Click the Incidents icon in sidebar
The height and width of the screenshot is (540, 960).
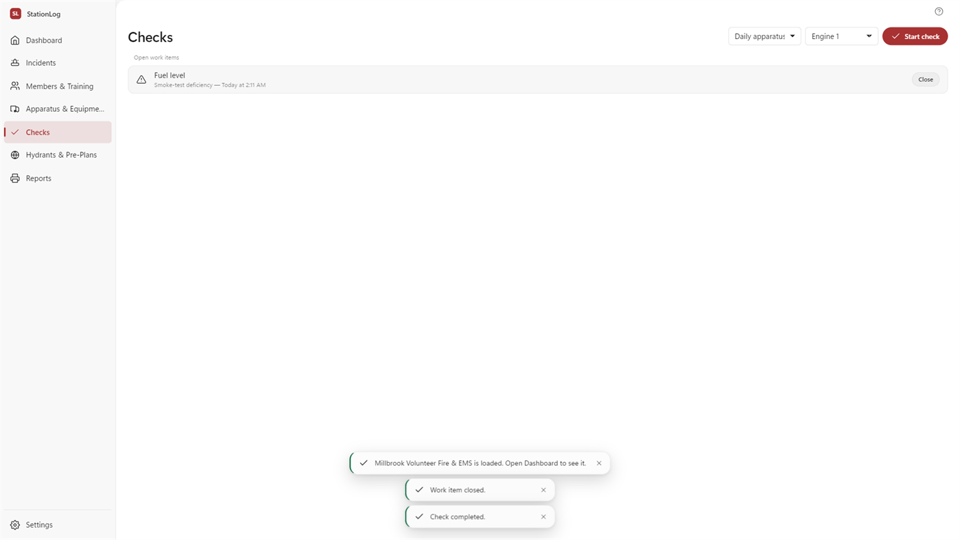click(x=15, y=63)
